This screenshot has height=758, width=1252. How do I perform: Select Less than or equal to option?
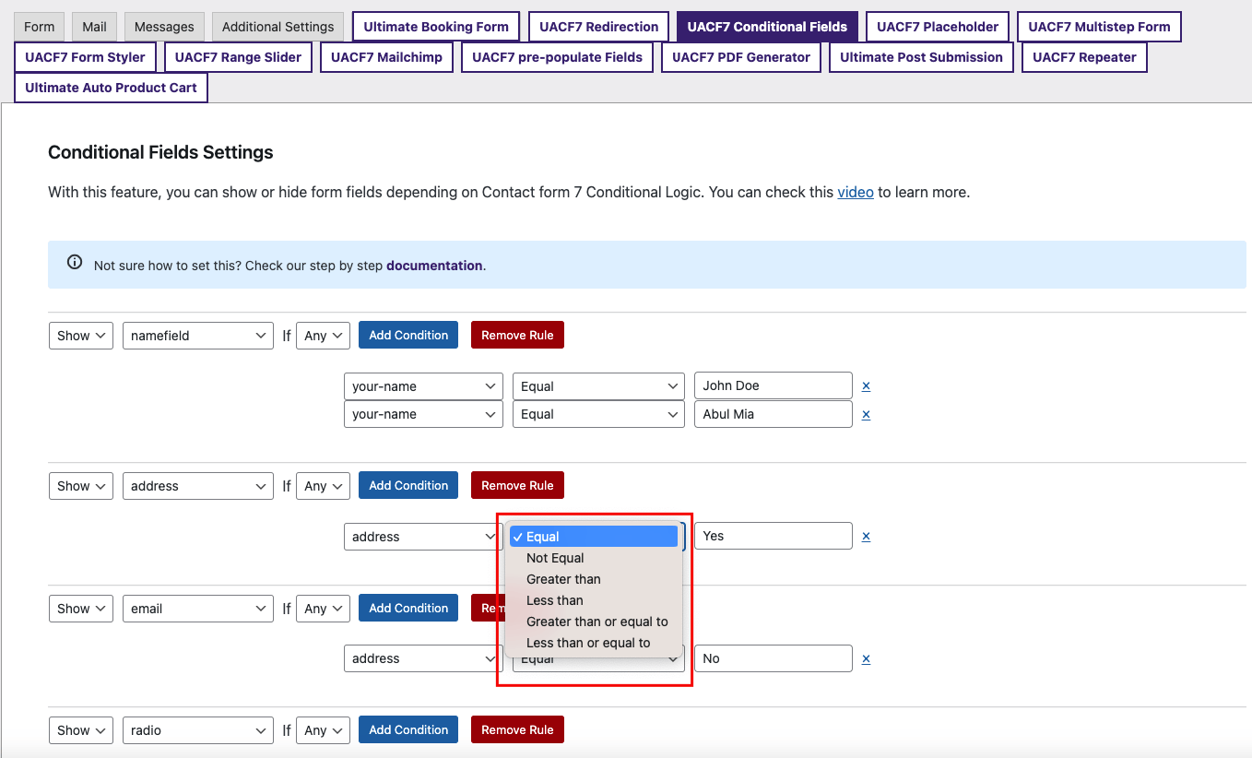pyautogui.click(x=587, y=643)
